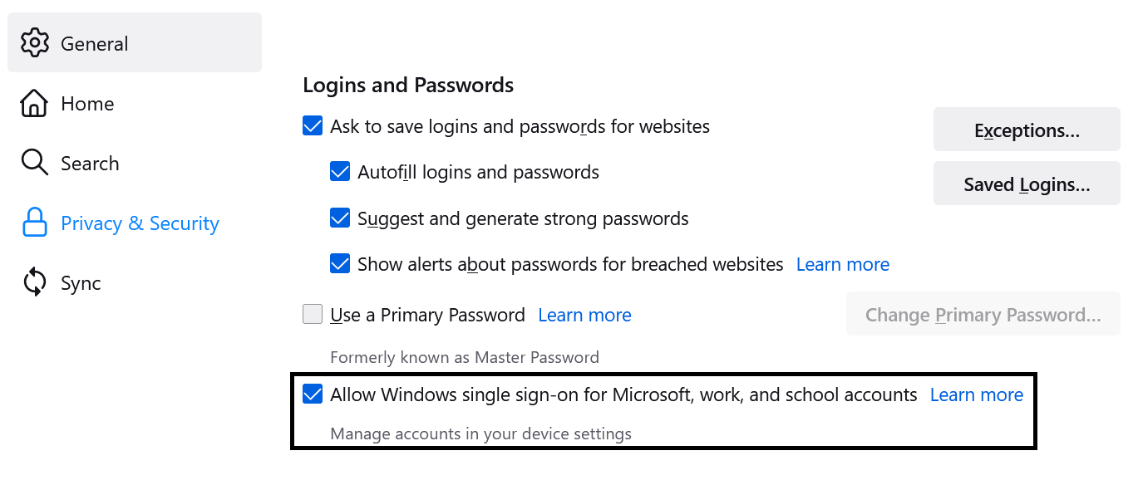Click Change Primary Password
Image resolution: width=1143 pixels, height=485 pixels.
click(983, 314)
